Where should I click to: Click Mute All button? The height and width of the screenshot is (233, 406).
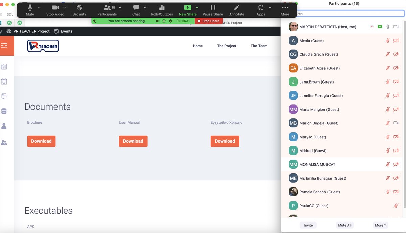pyautogui.click(x=344, y=225)
